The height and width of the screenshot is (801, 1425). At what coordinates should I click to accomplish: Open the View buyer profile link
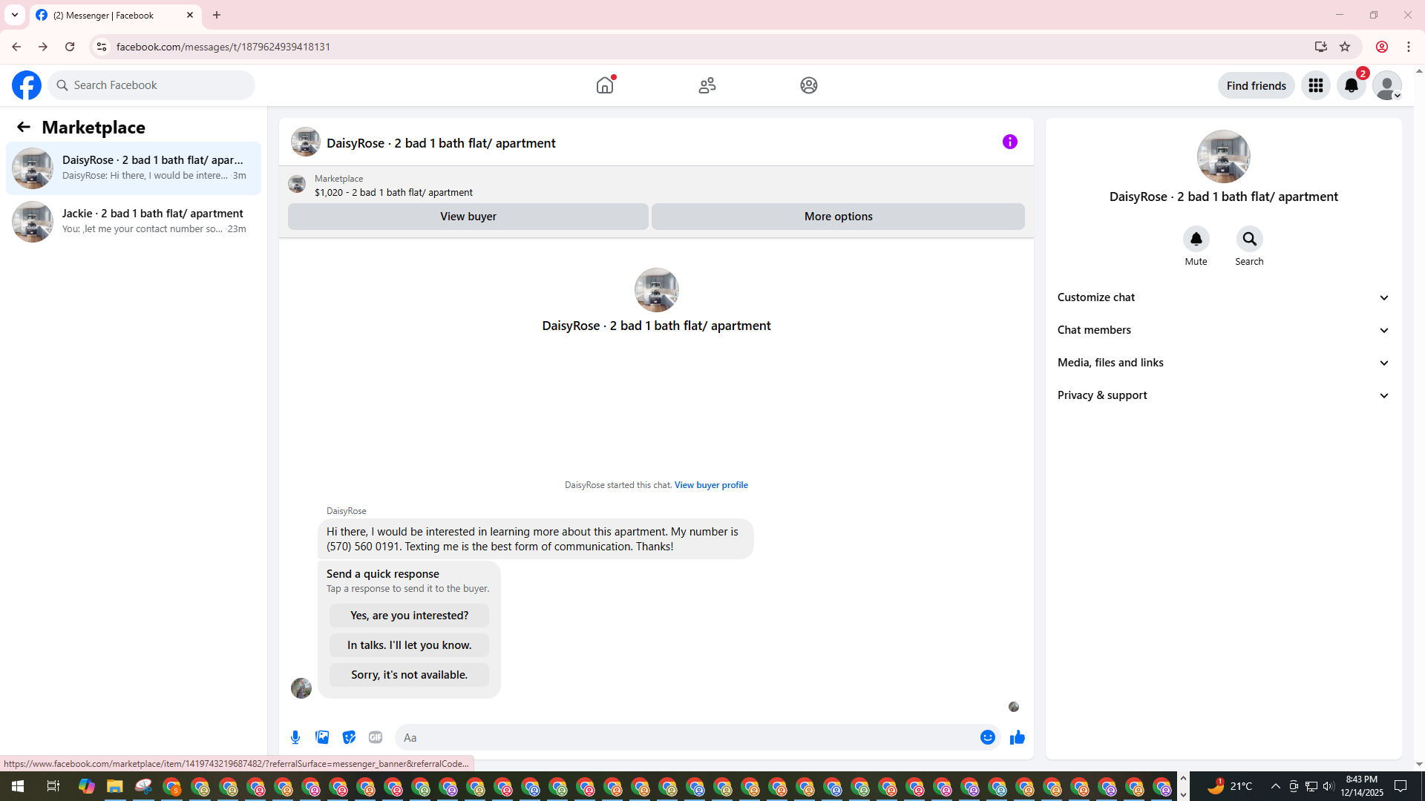pyautogui.click(x=710, y=485)
